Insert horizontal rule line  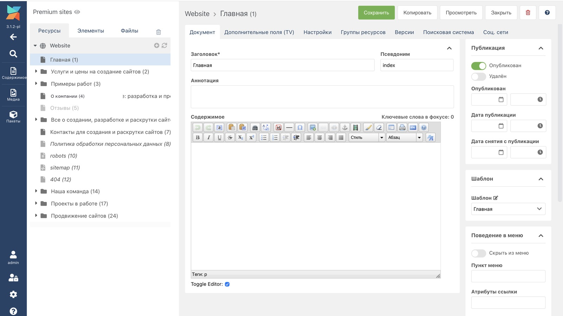click(x=289, y=128)
